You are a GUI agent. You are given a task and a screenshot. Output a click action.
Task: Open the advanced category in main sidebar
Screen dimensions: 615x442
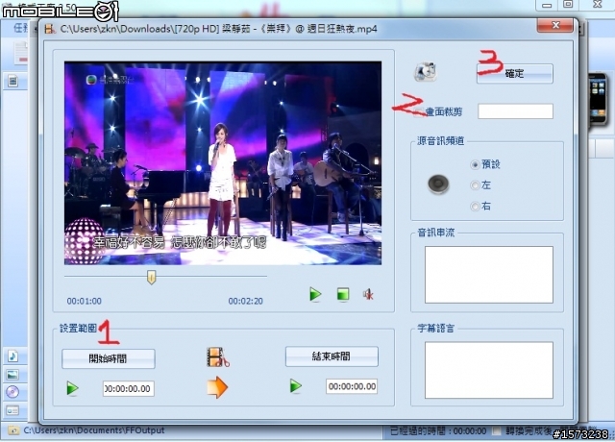tap(12, 410)
